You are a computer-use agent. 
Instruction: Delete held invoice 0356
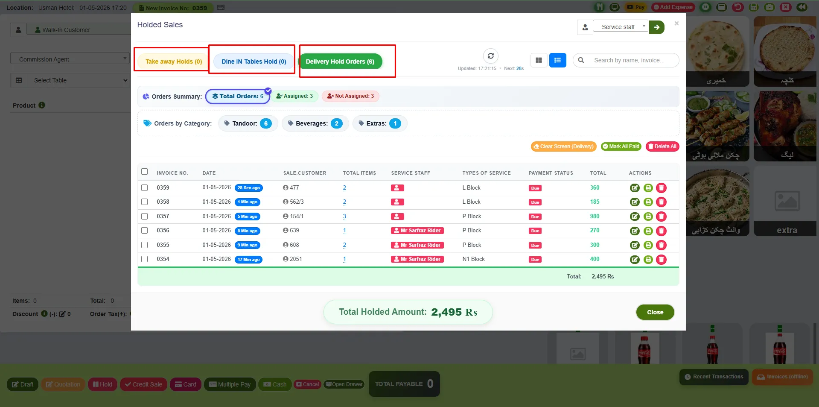pyautogui.click(x=661, y=231)
